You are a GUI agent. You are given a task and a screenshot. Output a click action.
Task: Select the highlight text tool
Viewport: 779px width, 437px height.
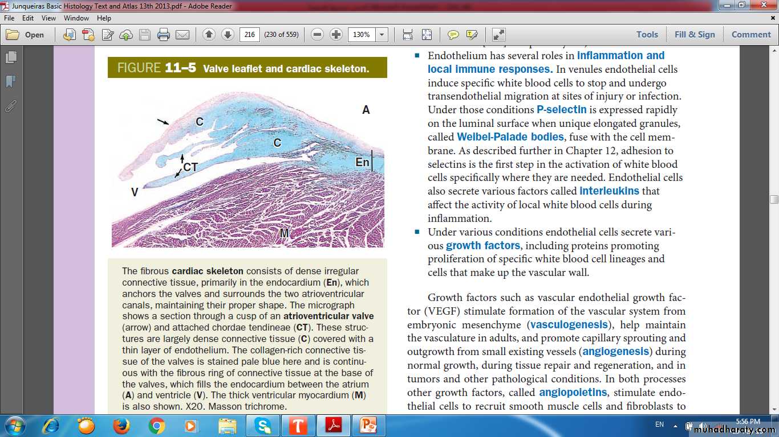pyautogui.click(x=472, y=35)
